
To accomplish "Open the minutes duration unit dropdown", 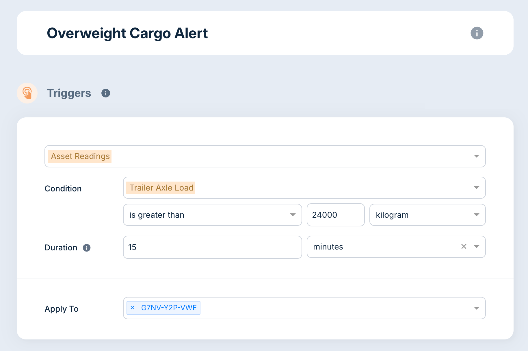I will [476, 247].
